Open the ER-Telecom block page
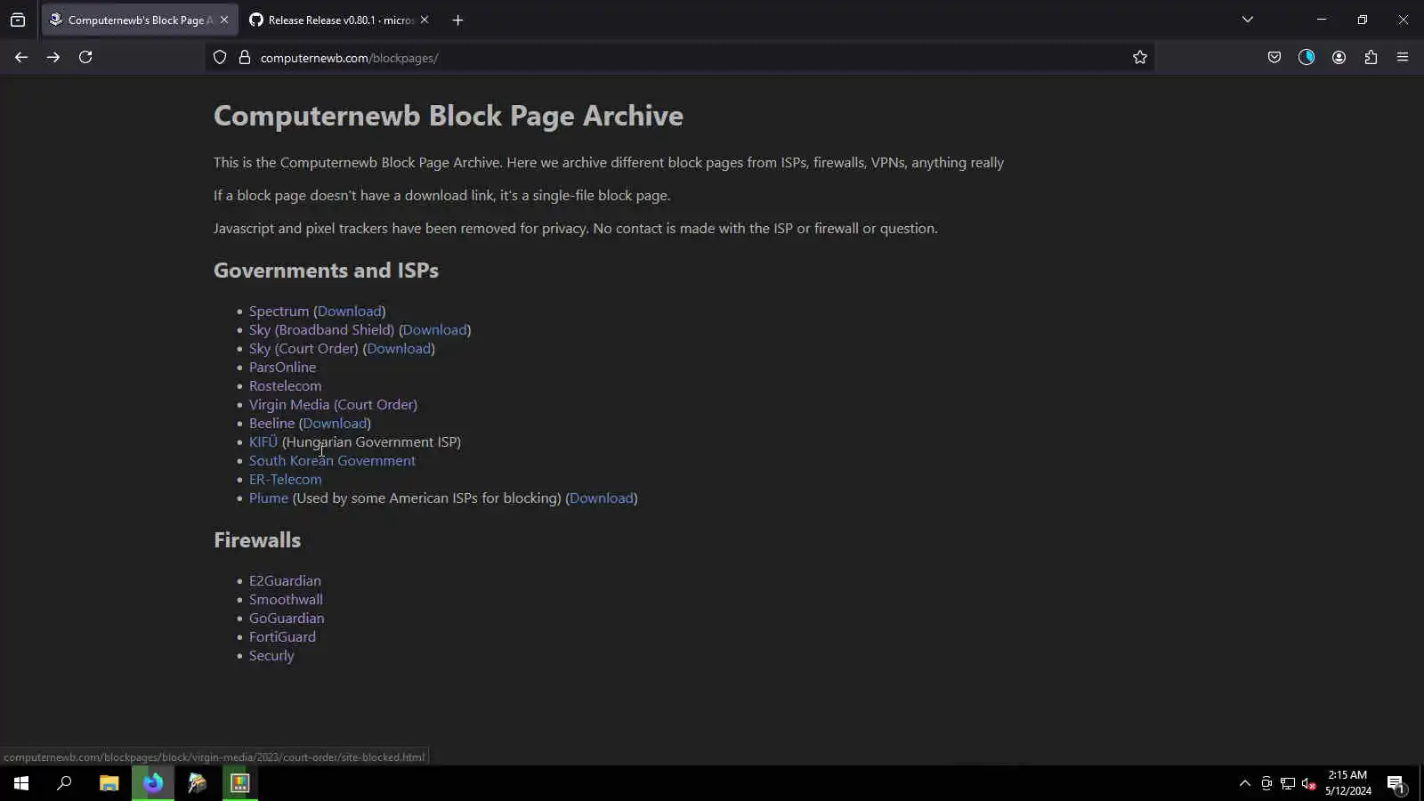Screen dimensions: 1424x801 [x=285, y=479]
